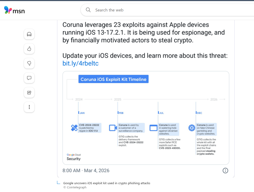
Task: Share the article via share icon
Action: [29, 92]
